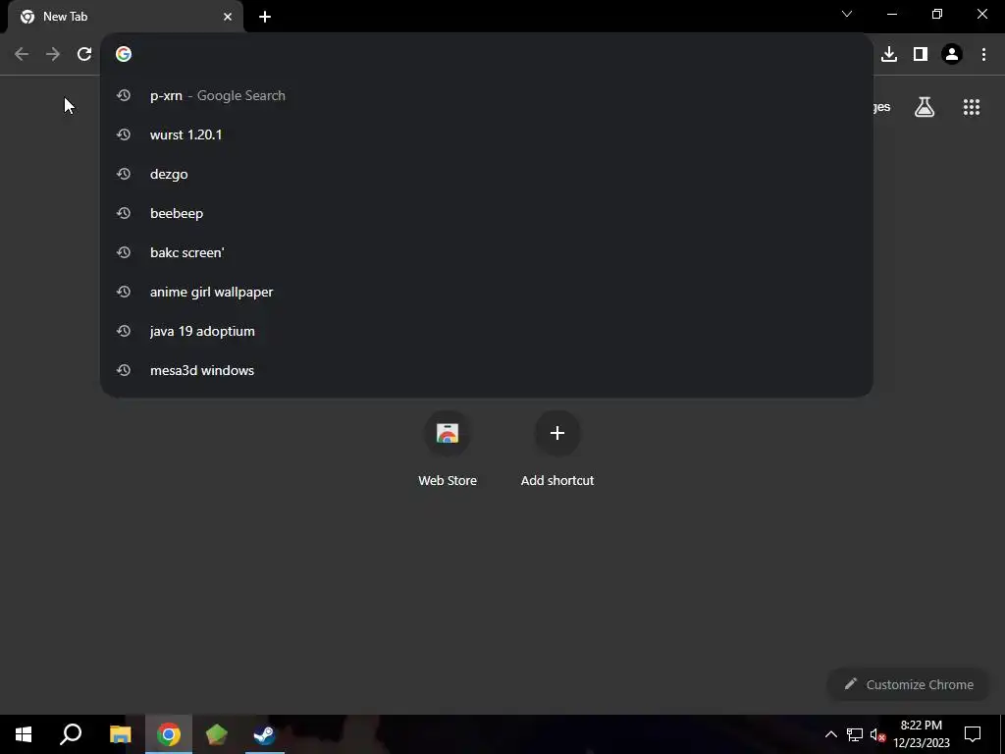The image size is (1005, 754).
Task: Click the history icon beside 'beebeep'
Action: tap(124, 213)
